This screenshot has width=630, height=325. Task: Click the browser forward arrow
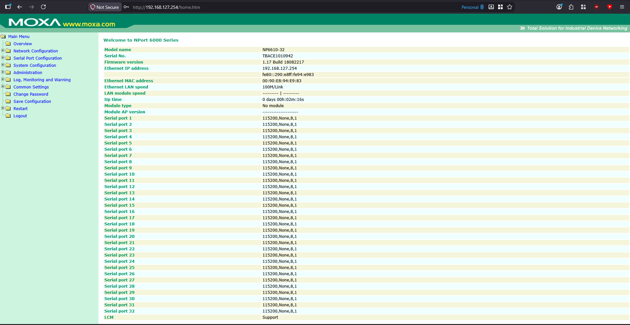(x=31, y=7)
